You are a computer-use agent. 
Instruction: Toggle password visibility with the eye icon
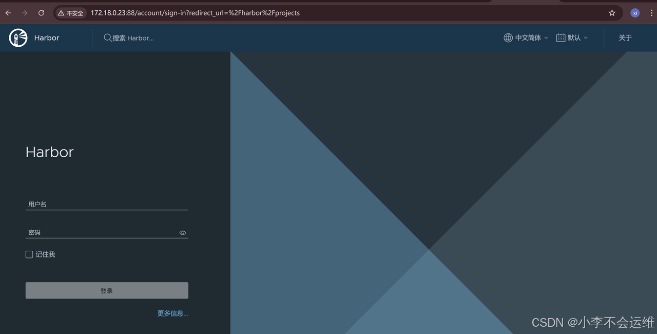pos(183,233)
